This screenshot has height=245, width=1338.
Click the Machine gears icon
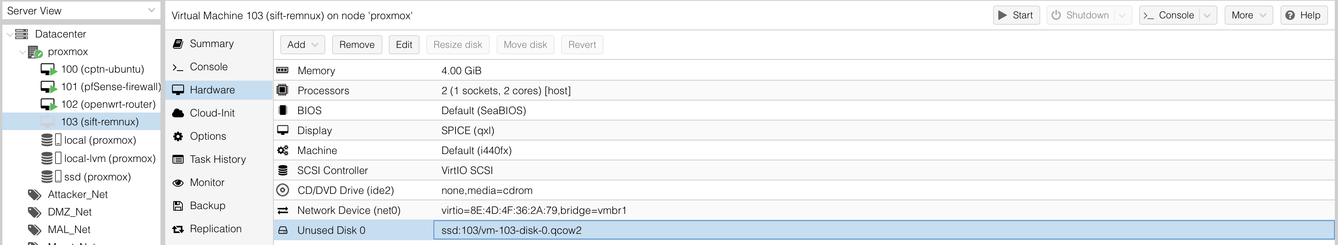(283, 150)
